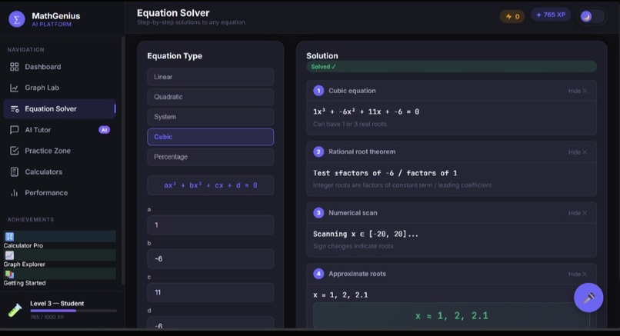
Task: Click the Graph Explorer achievement icon
Action: click(x=9, y=255)
